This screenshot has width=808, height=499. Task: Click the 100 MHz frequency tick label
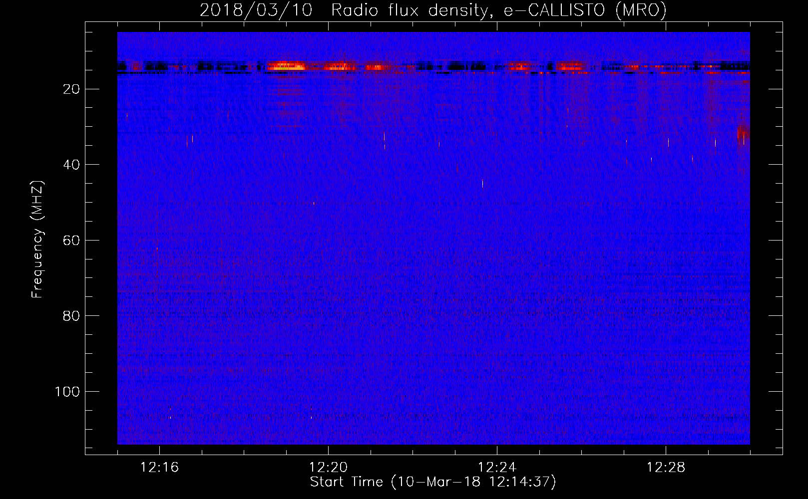(67, 392)
